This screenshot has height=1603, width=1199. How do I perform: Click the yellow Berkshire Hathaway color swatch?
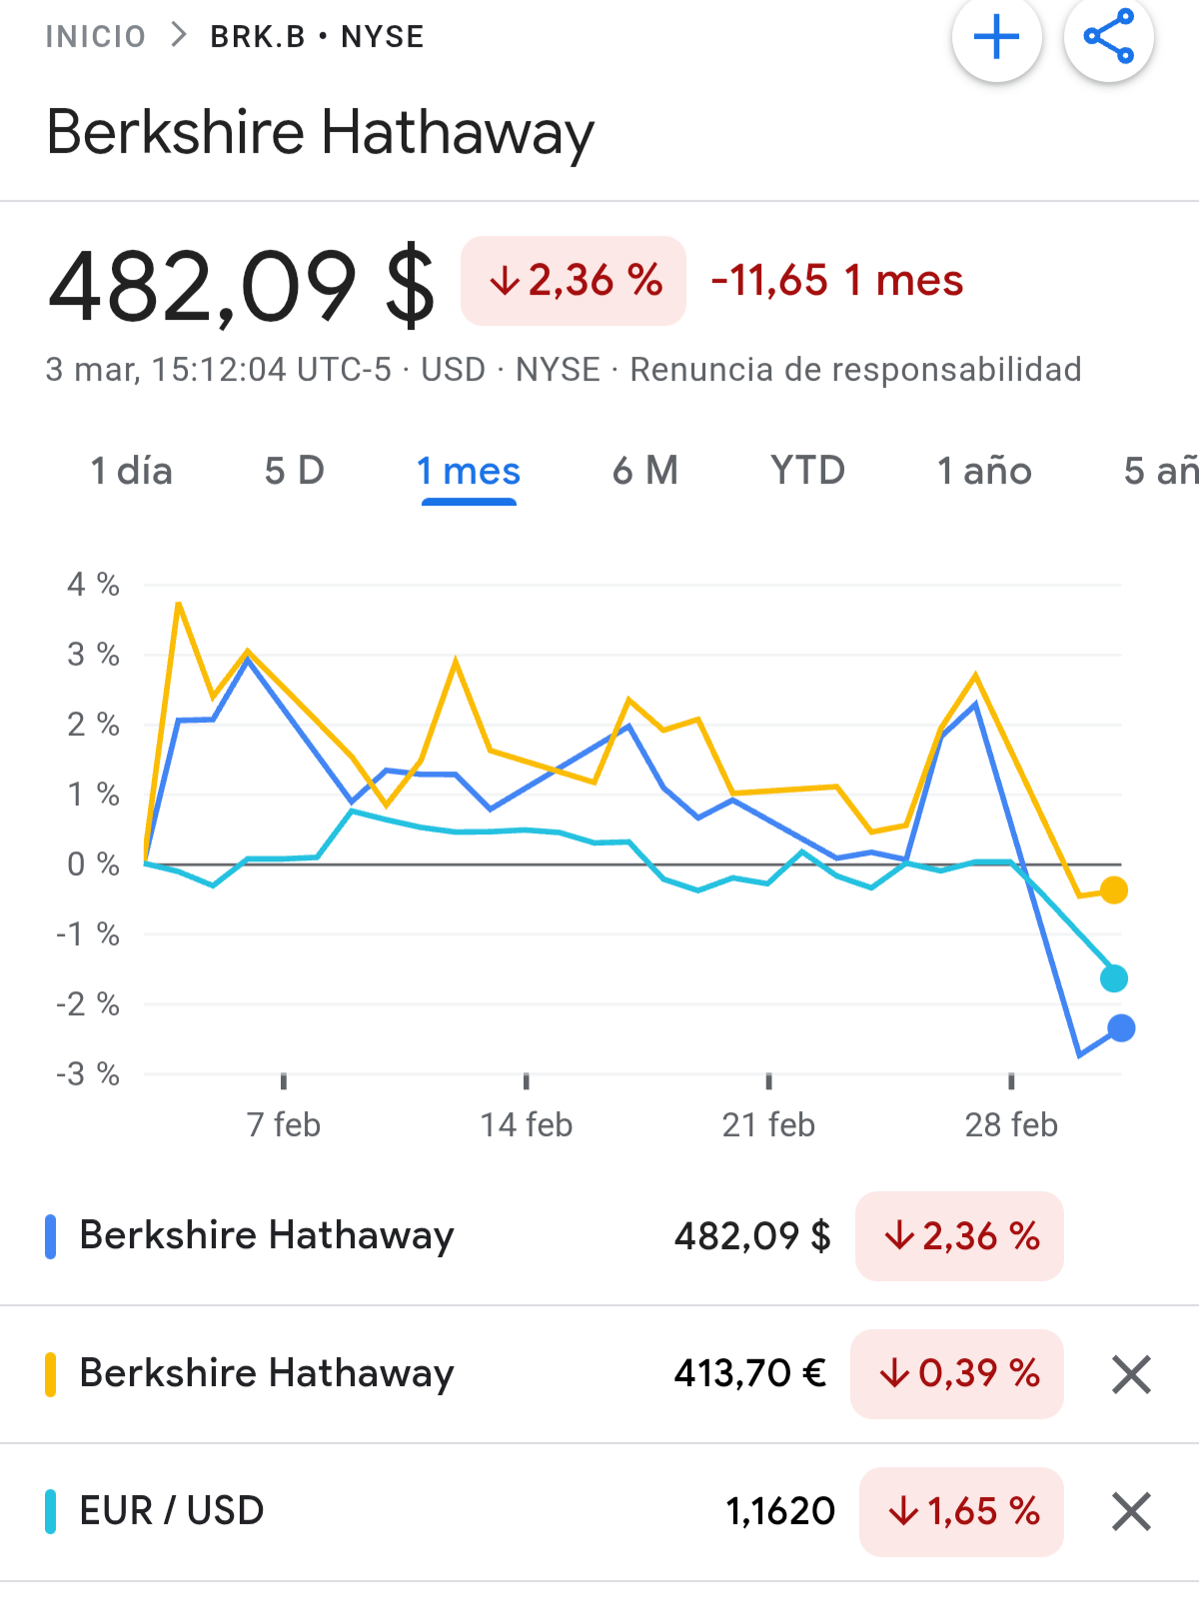50,1374
